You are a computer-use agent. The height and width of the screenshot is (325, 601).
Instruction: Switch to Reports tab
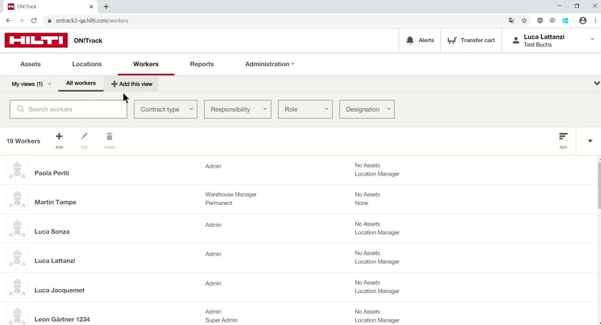tap(202, 64)
